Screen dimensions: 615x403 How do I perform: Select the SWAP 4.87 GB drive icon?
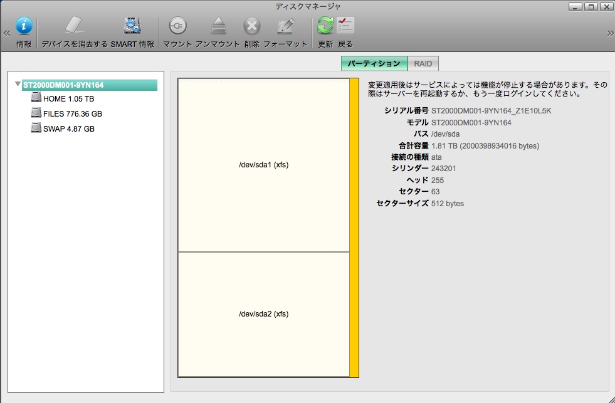36,127
